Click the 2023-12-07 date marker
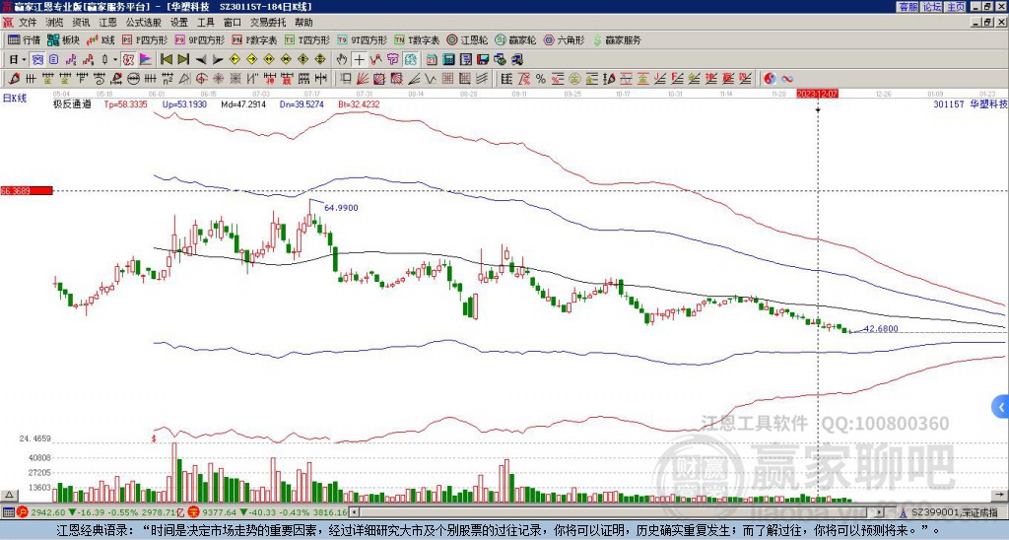The height and width of the screenshot is (540, 1009). [x=817, y=94]
